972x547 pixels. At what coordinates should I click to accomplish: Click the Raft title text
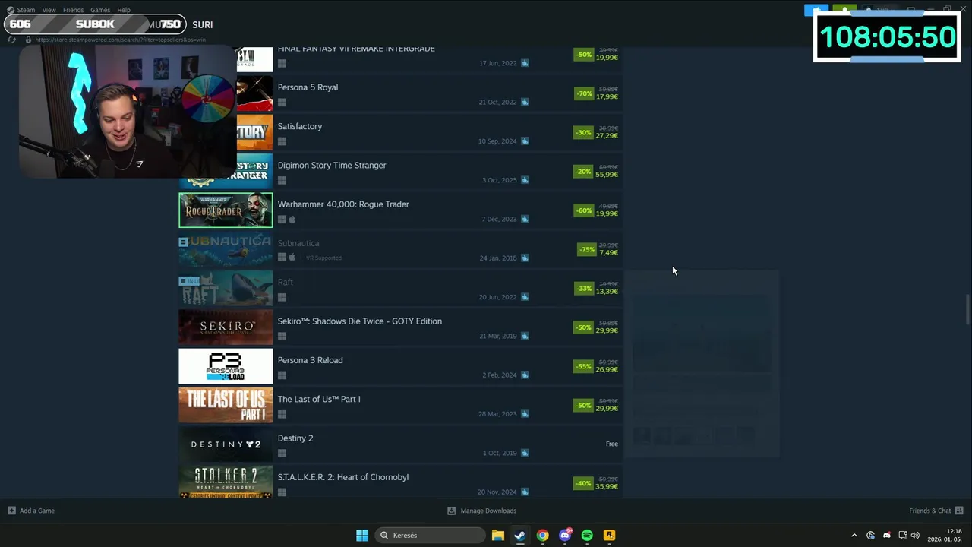[286, 282]
